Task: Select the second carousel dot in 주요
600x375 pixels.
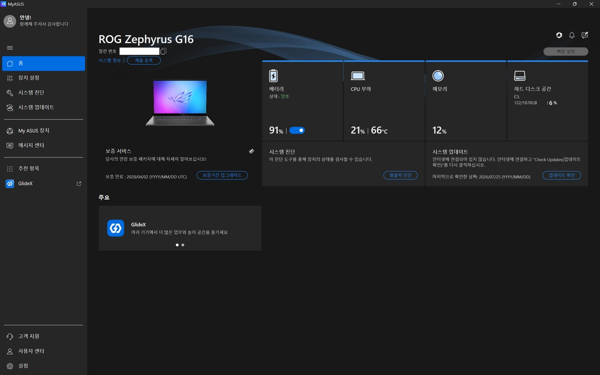Action: 183,245
